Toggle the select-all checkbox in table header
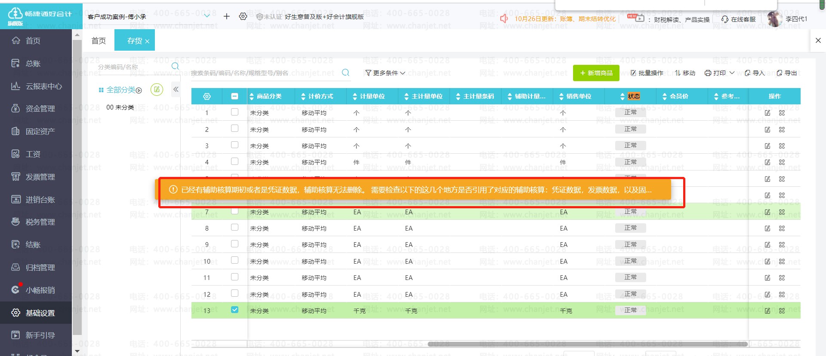The height and width of the screenshot is (356, 826). pos(234,97)
